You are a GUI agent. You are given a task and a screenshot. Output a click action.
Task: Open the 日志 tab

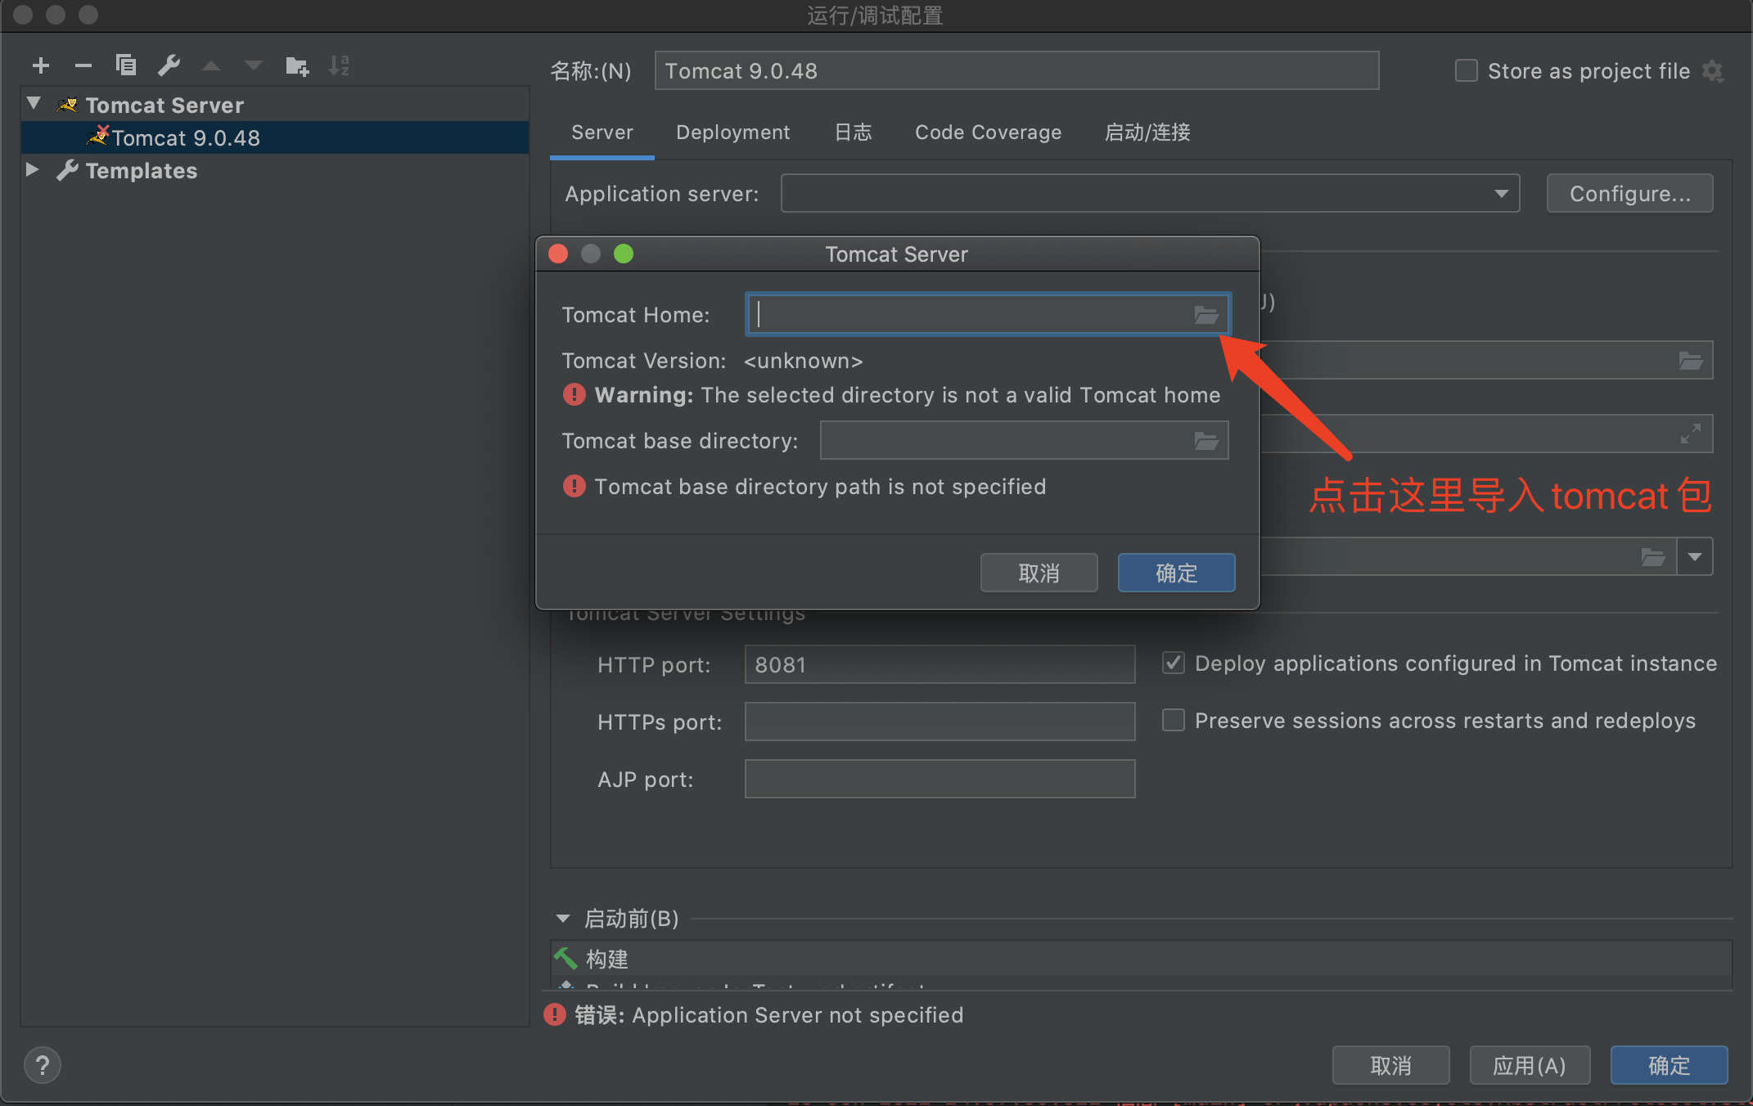pyautogui.click(x=853, y=133)
